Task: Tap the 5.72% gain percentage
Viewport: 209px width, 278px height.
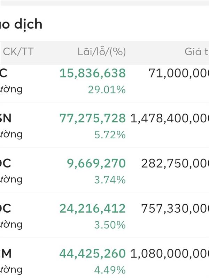Action: pyautogui.click(x=110, y=135)
